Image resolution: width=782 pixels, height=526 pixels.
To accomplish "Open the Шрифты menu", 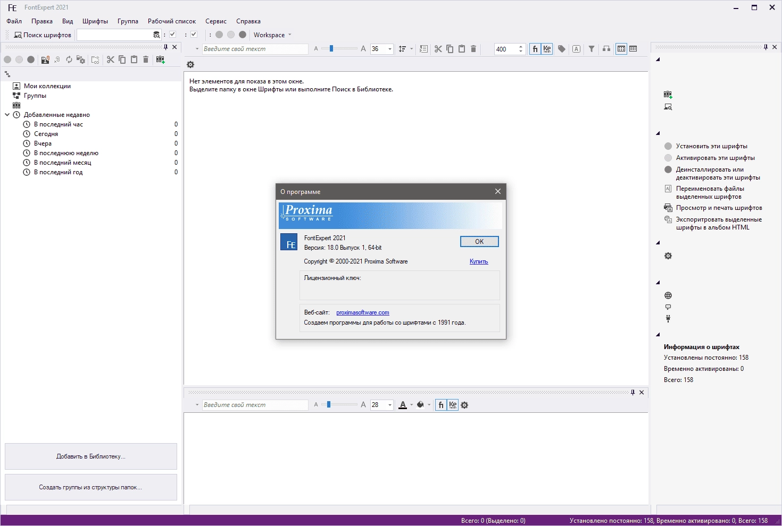I will click(95, 21).
